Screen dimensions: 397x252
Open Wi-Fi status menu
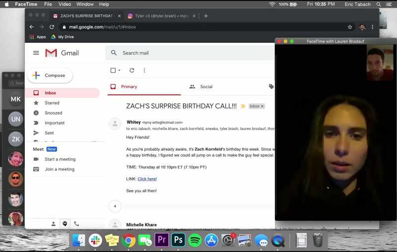[x=272, y=4]
